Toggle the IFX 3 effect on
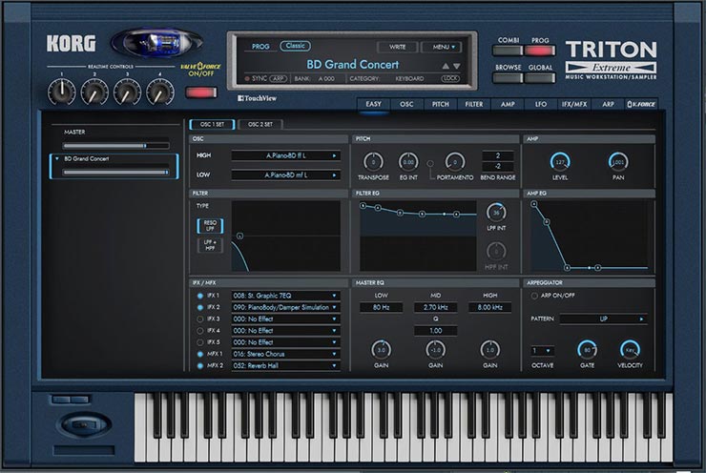Screen dimensions: 706x473 click(x=197, y=319)
